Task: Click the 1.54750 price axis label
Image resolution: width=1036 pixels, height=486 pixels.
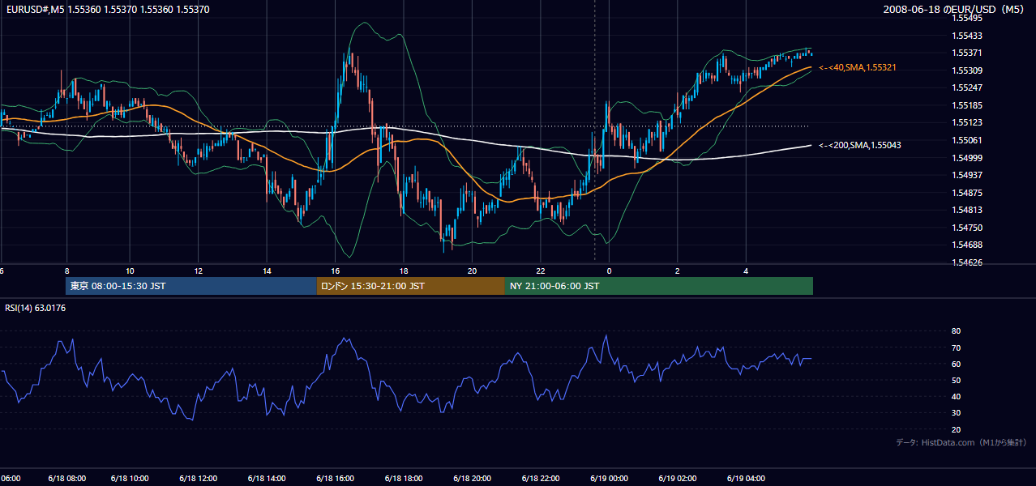Action: click(966, 228)
